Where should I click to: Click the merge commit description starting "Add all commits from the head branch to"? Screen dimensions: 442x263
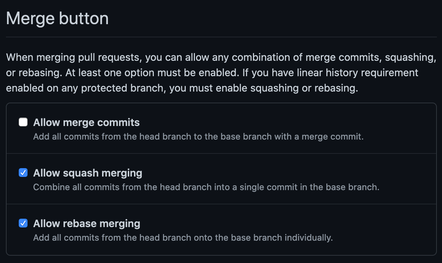[198, 137]
